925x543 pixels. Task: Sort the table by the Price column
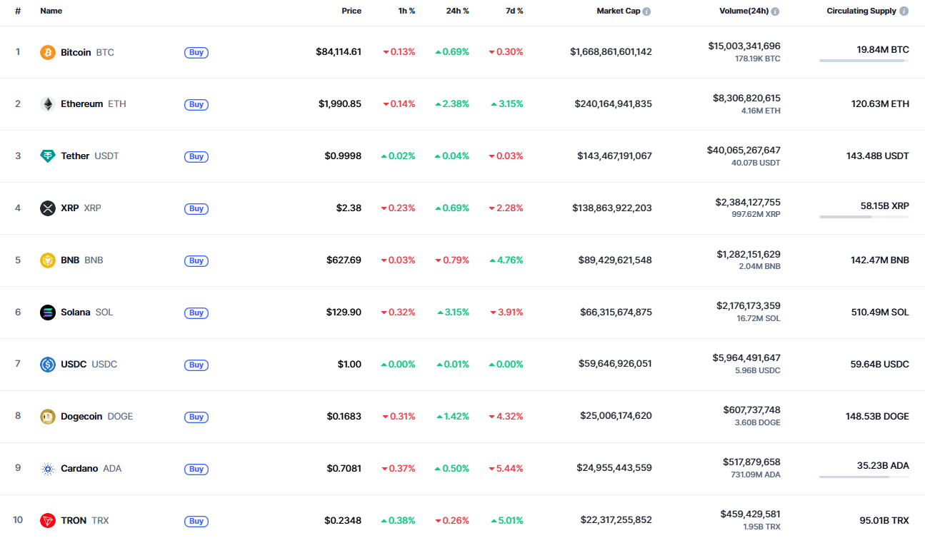click(351, 11)
